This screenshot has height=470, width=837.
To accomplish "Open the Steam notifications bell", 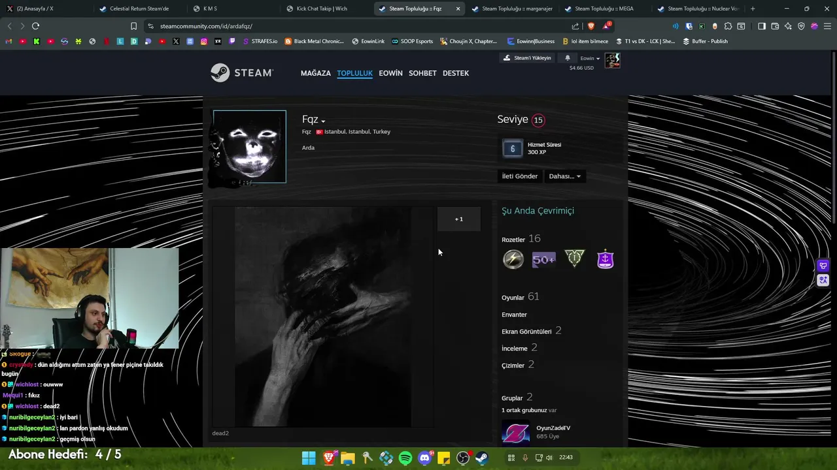I will 568,58.
